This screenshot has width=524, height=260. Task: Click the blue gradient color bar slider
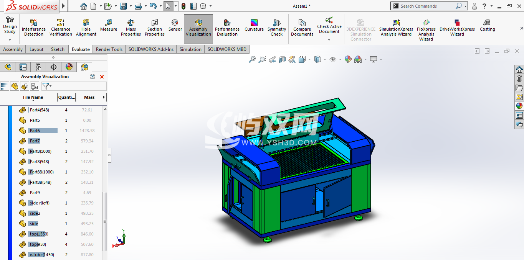(x=10, y=183)
